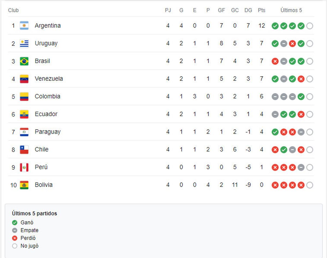Screen dimensions: 327x258
Task: Click the Perú flag icon
Action: click(24, 167)
